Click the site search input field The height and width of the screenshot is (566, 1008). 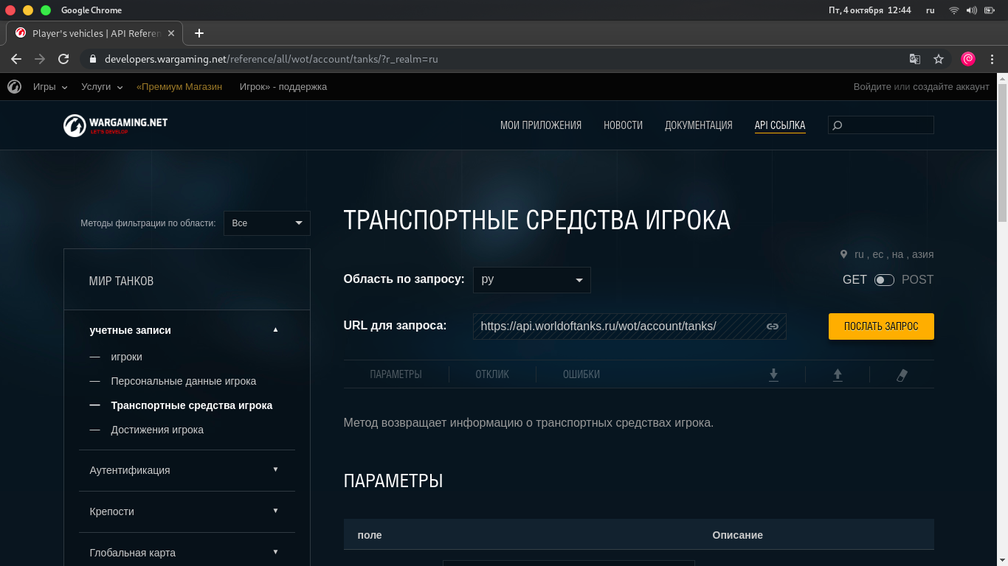tap(881, 125)
